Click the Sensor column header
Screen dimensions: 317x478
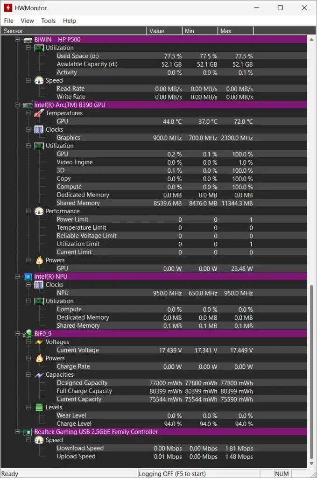click(73, 31)
